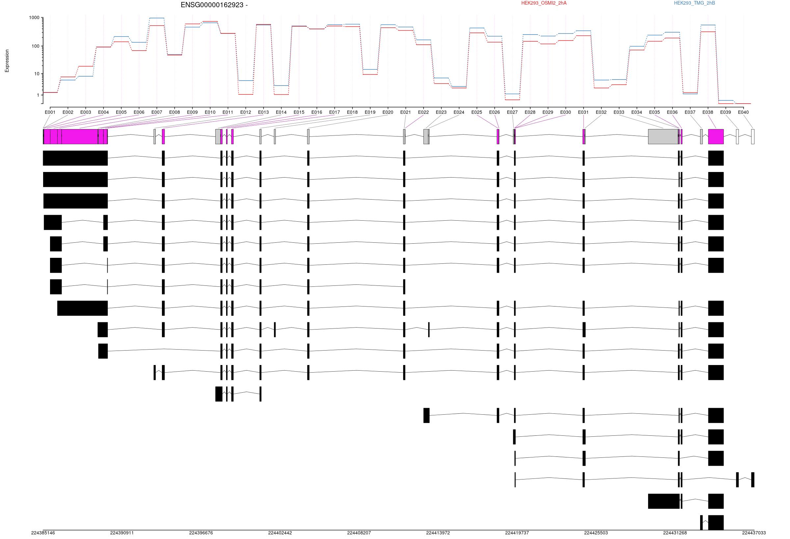790x539 pixels.
Task: Click exon label E008
Action: 174,112
